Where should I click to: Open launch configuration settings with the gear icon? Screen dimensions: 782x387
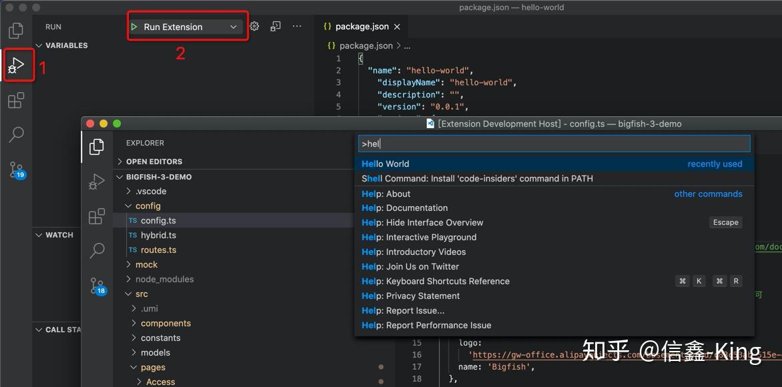254,25
